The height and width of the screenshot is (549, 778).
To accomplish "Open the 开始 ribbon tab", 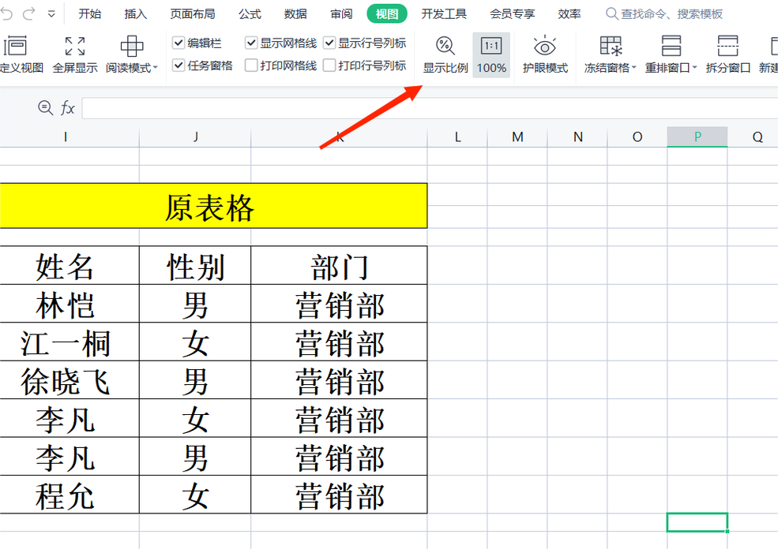I will click(x=90, y=14).
